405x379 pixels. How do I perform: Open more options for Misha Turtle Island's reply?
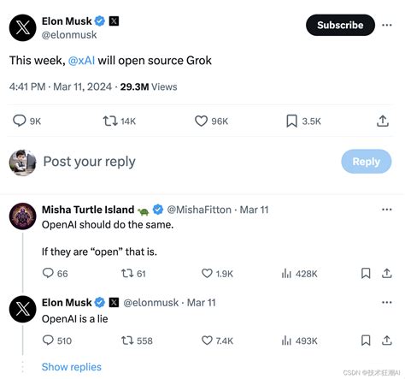click(x=387, y=210)
